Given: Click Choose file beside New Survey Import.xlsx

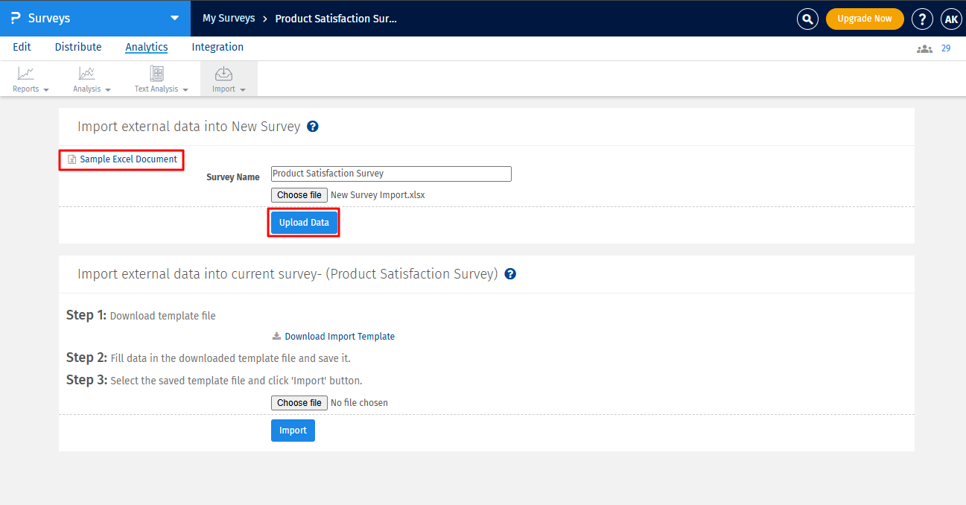Looking at the screenshot, I should coord(299,195).
